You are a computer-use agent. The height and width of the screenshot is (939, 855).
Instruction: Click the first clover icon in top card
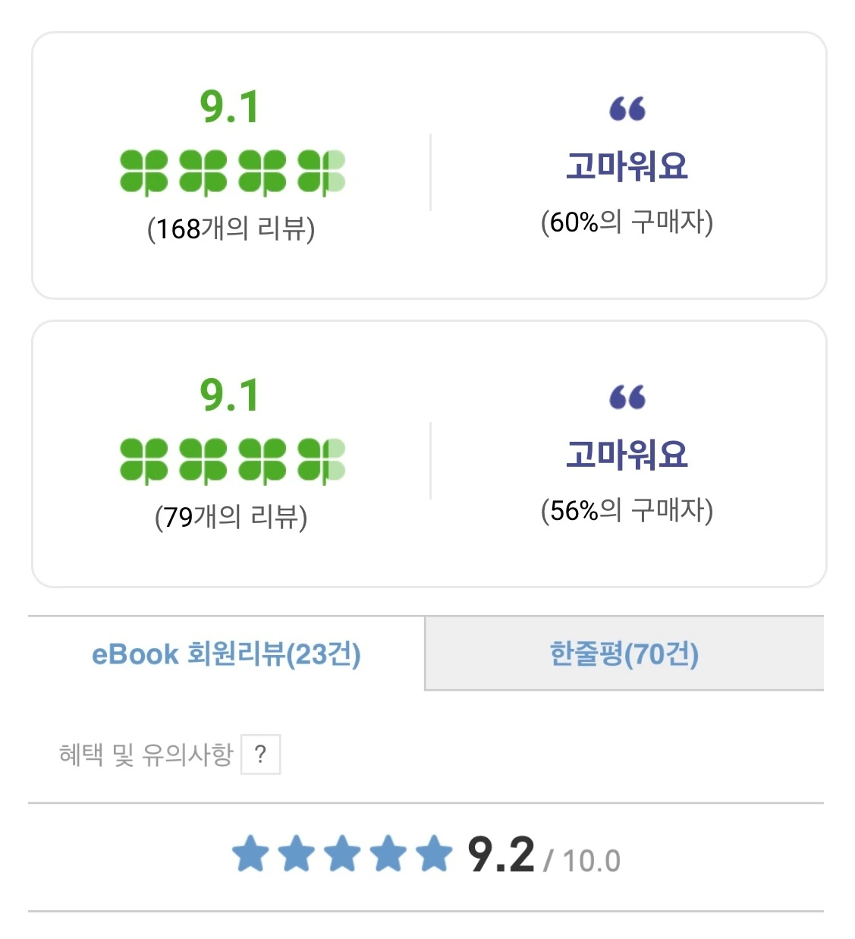(x=143, y=172)
